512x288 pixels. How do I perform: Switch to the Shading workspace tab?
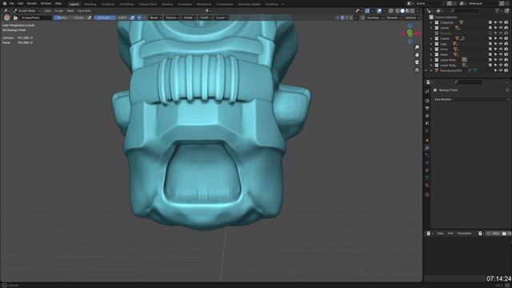pos(167,4)
